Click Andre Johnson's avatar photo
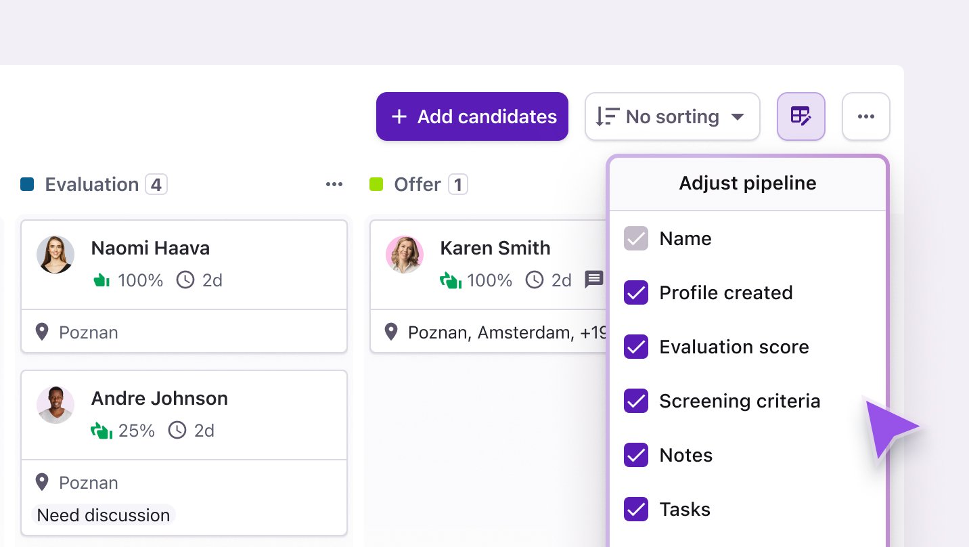Image resolution: width=969 pixels, height=547 pixels. [55, 405]
